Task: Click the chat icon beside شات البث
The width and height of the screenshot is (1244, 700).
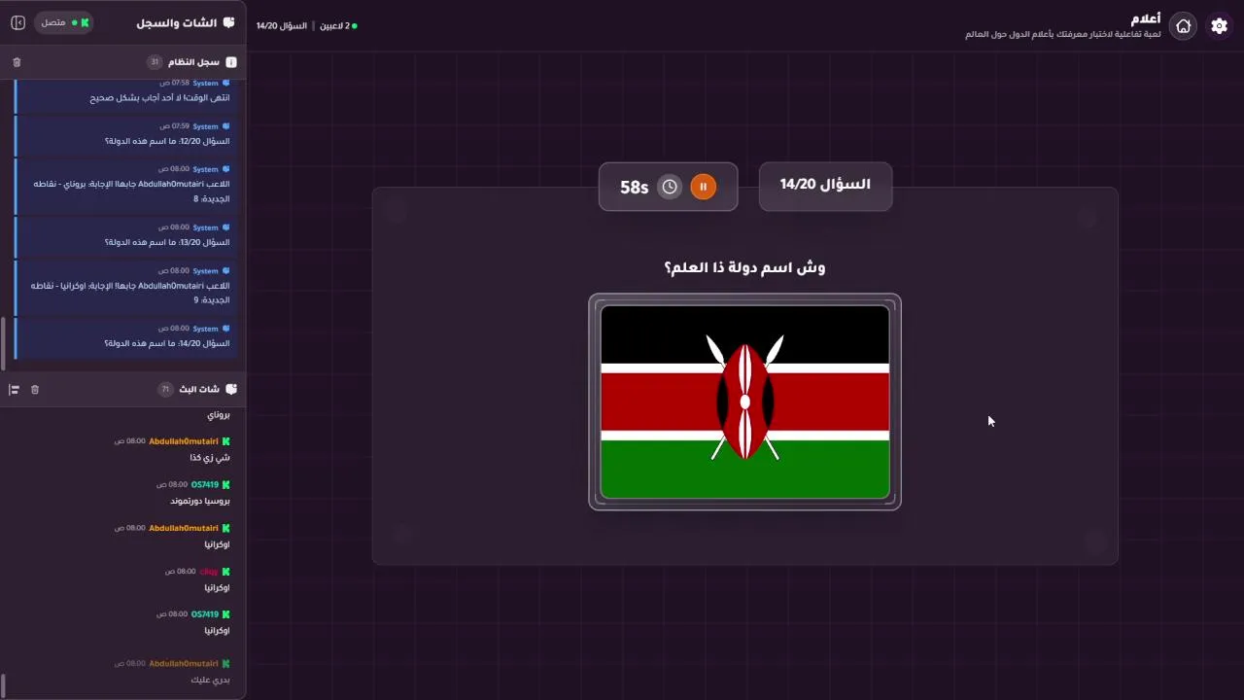Action: (231, 389)
